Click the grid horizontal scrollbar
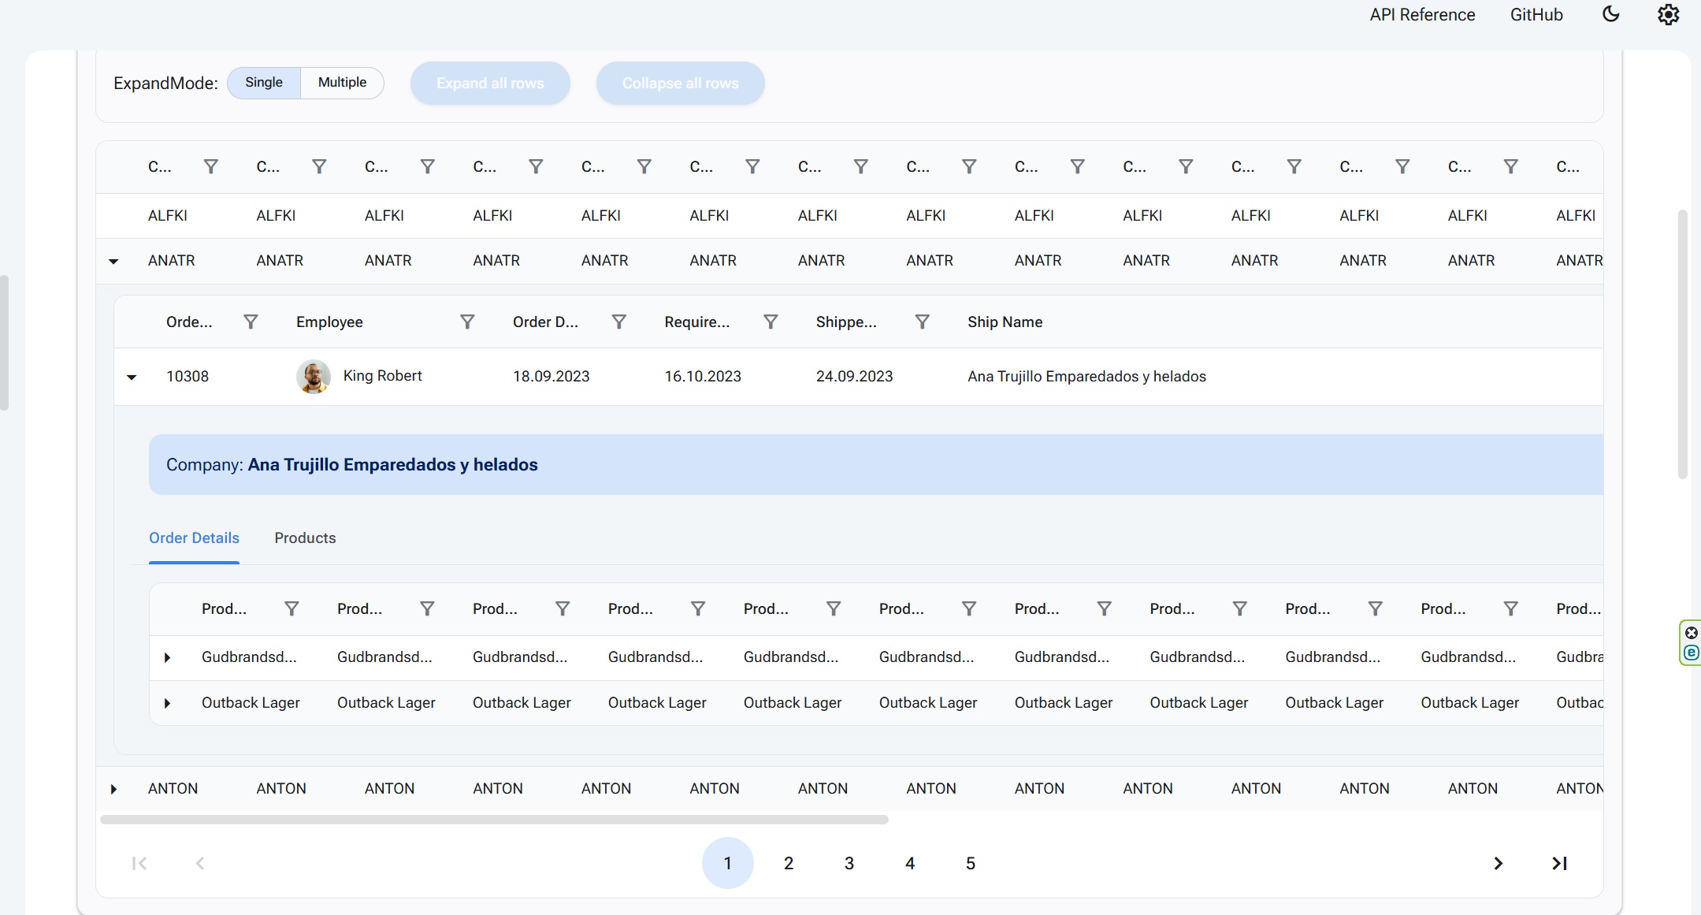The image size is (1701, 915). tap(494, 820)
